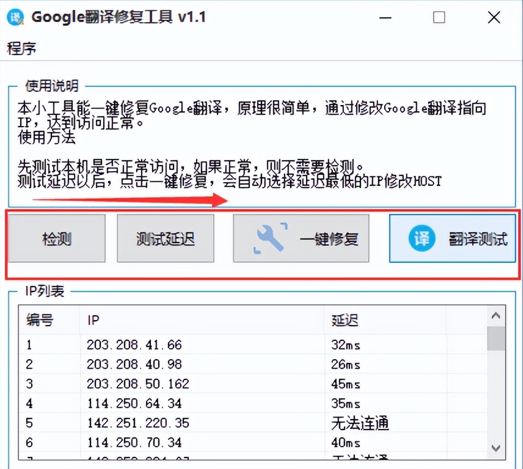The image size is (523, 469).
Task: Click the 编号 column header
Action: [x=49, y=320]
